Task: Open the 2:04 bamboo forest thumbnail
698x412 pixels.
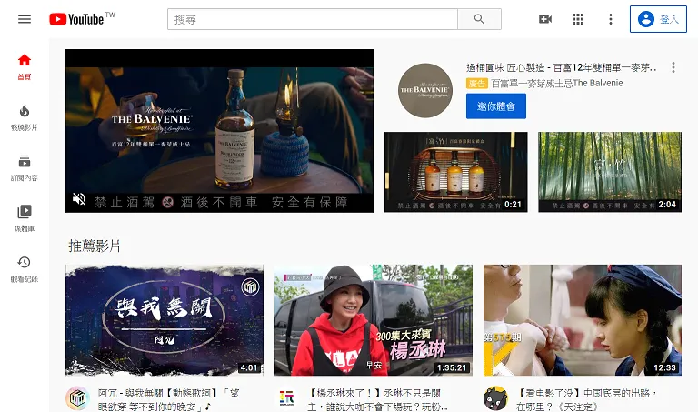Action: point(609,172)
